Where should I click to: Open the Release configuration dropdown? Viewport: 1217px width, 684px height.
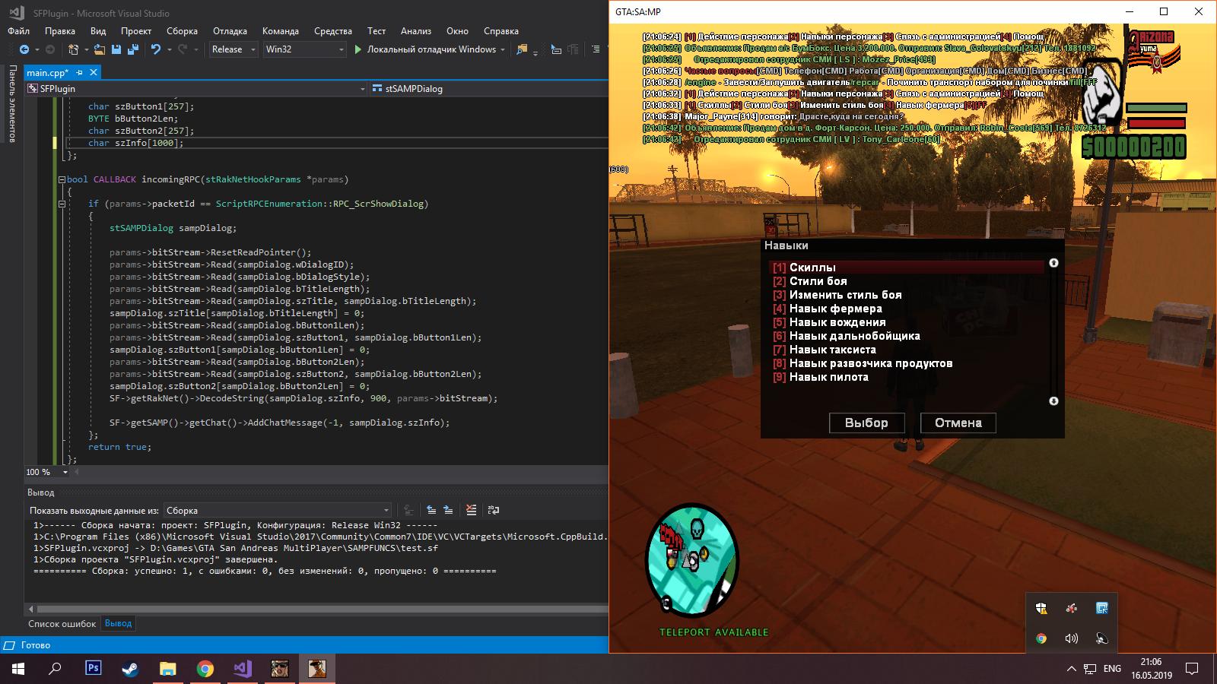(x=234, y=49)
